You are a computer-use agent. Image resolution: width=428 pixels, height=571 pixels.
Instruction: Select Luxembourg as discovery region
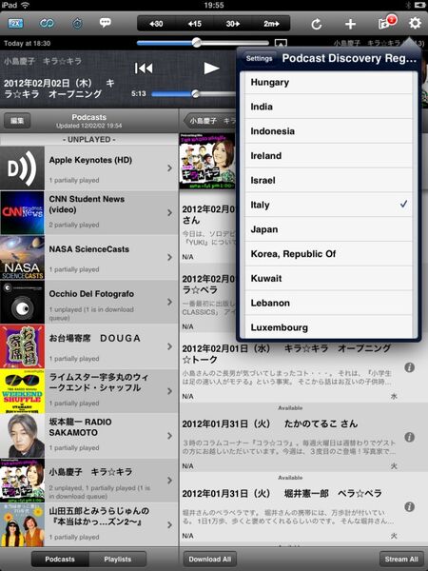click(329, 327)
